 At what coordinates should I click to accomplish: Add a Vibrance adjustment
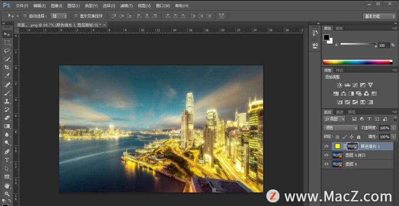click(370, 85)
